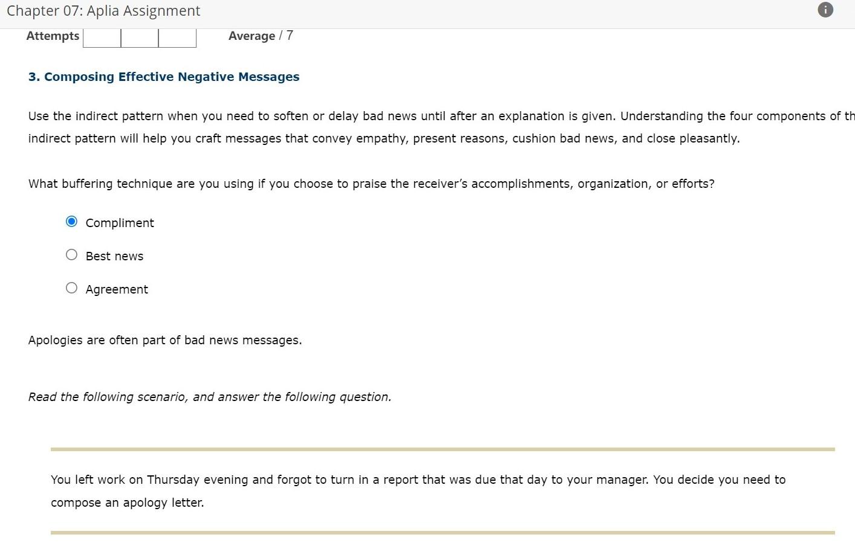This screenshot has width=855, height=546.
Task: Click the 'Apologies are often part of bad news messages' text
Action: pyautogui.click(x=164, y=339)
